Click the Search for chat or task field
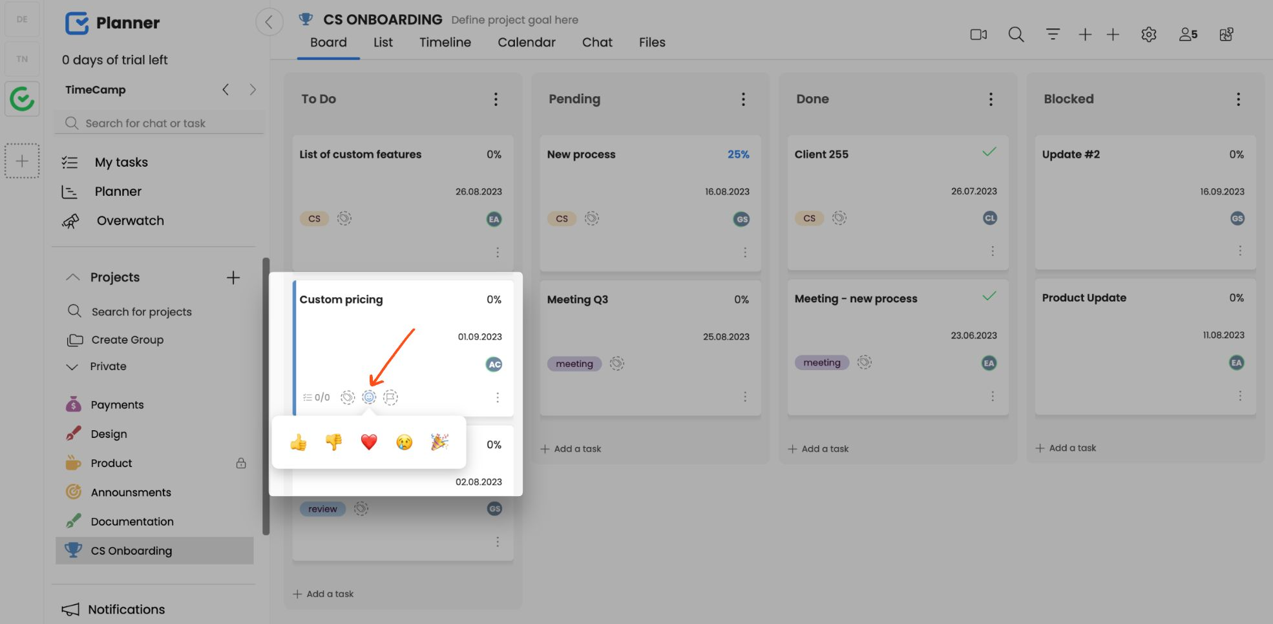The height and width of the screenshot is (624, 1273). 162,123
